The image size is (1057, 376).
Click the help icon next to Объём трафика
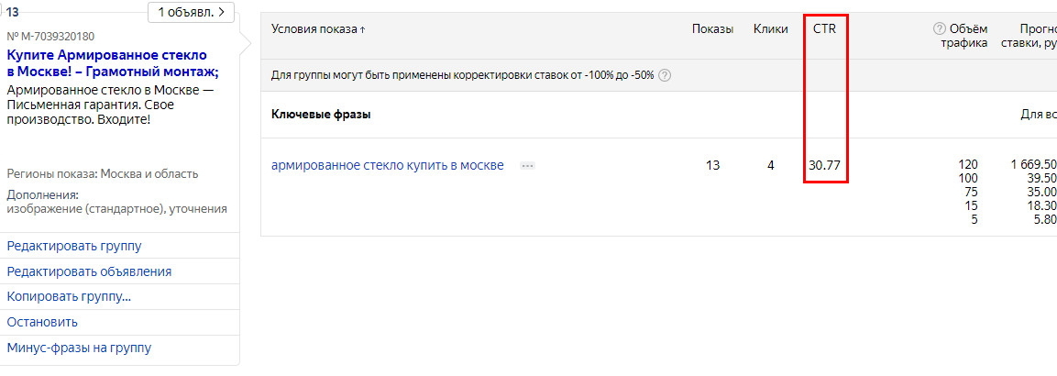[939, 29]
